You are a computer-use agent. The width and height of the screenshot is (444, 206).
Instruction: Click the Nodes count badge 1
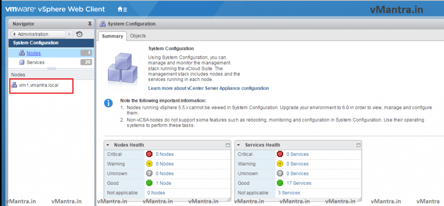[x=86, y=53]
